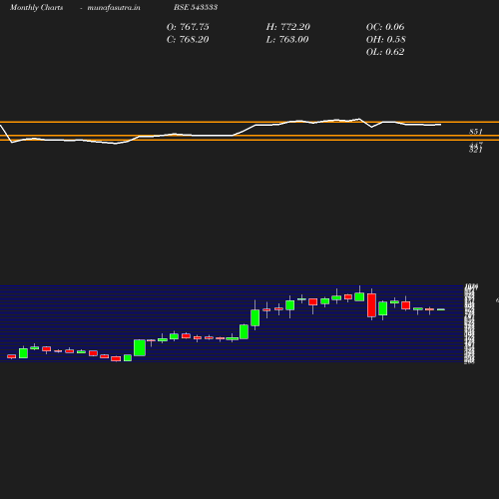Click the tall red candlestick
The image size is (499, 499).
[371, 304]
